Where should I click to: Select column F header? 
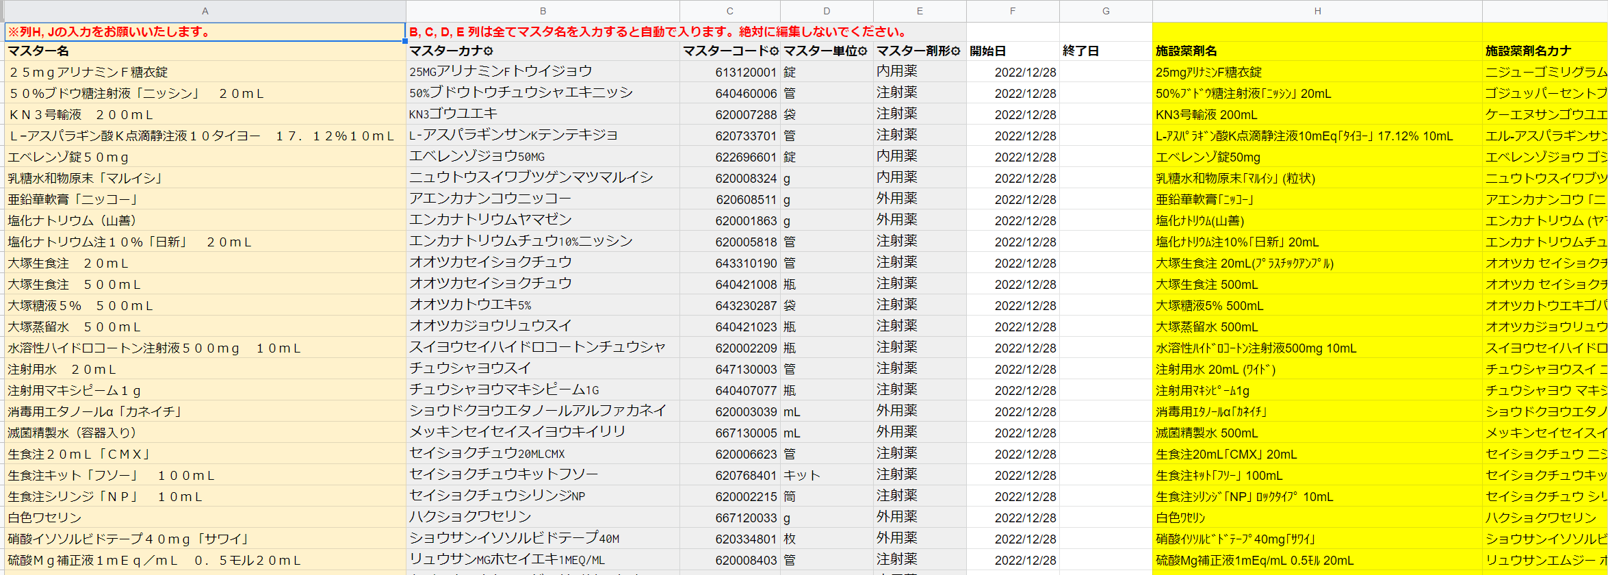(1013, 11)
